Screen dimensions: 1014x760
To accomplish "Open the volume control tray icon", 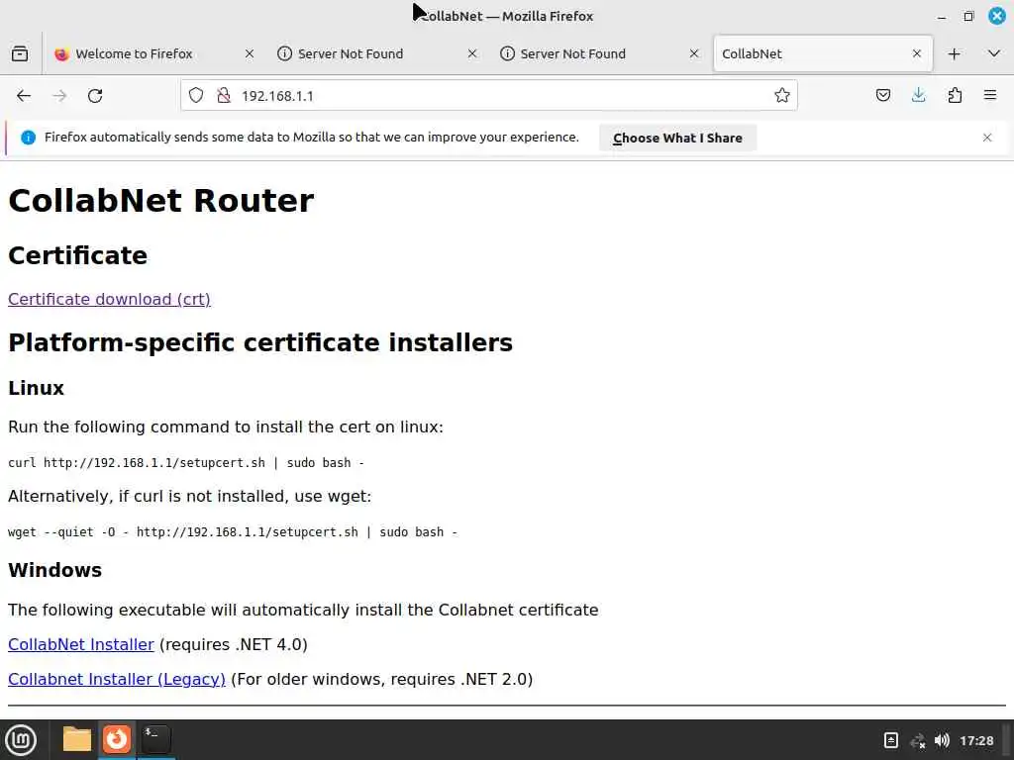I will (942, 740).
